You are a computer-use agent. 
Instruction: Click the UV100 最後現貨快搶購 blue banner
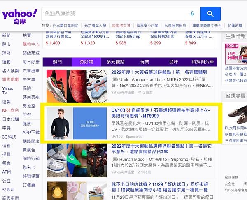[90, 123]
